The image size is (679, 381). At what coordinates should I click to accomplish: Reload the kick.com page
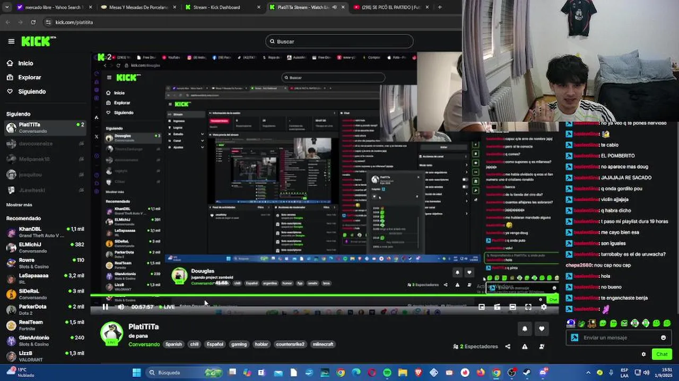[x=33, y=22]
